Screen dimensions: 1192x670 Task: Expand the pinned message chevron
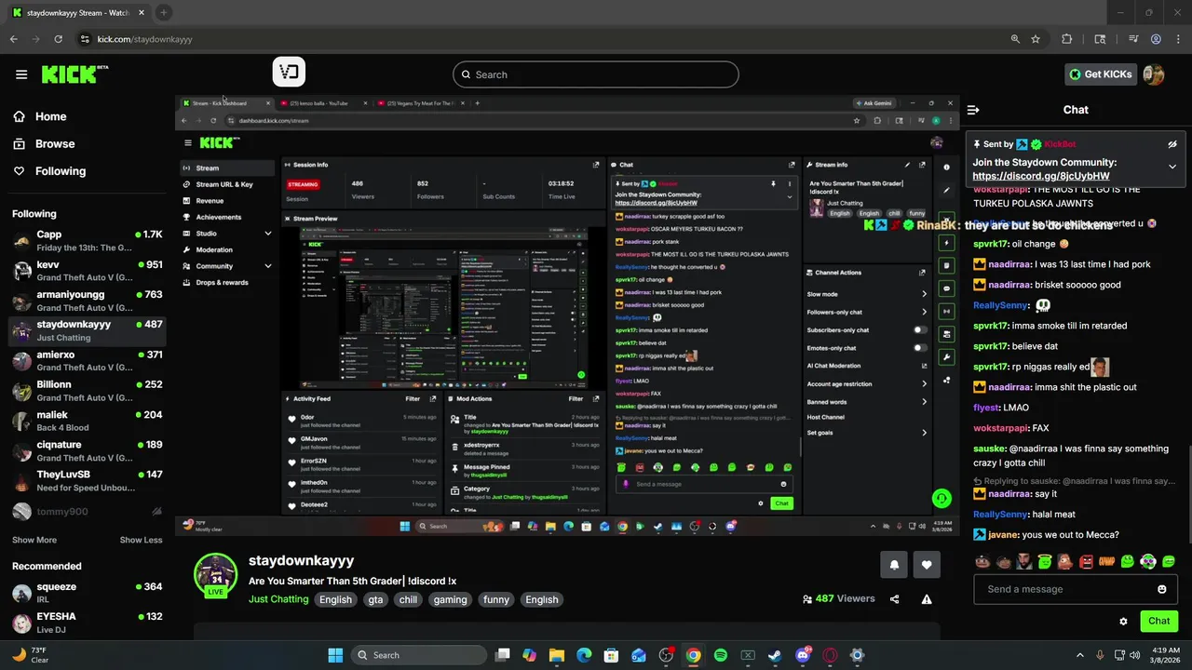click(1172, 167)
